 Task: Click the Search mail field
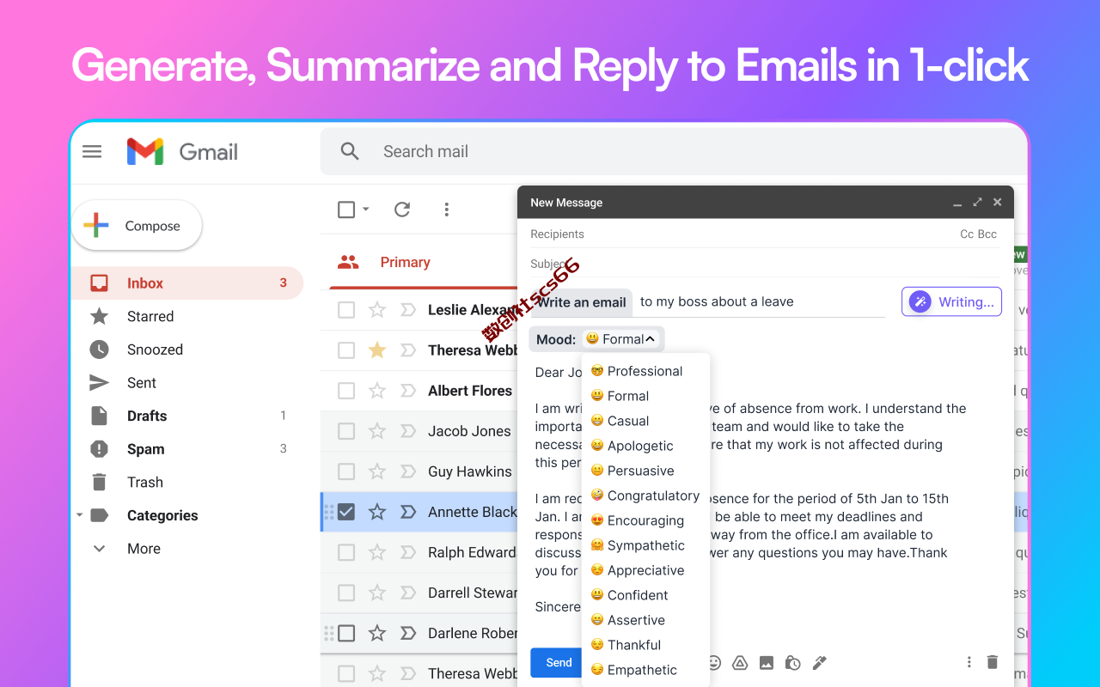point(675,152)
